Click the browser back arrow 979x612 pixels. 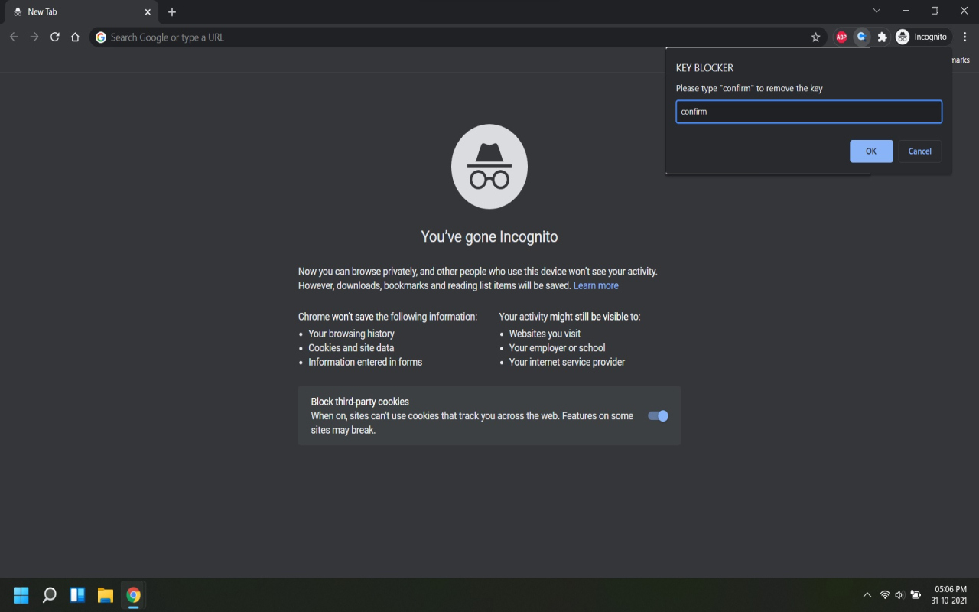(x=14, y=37)
